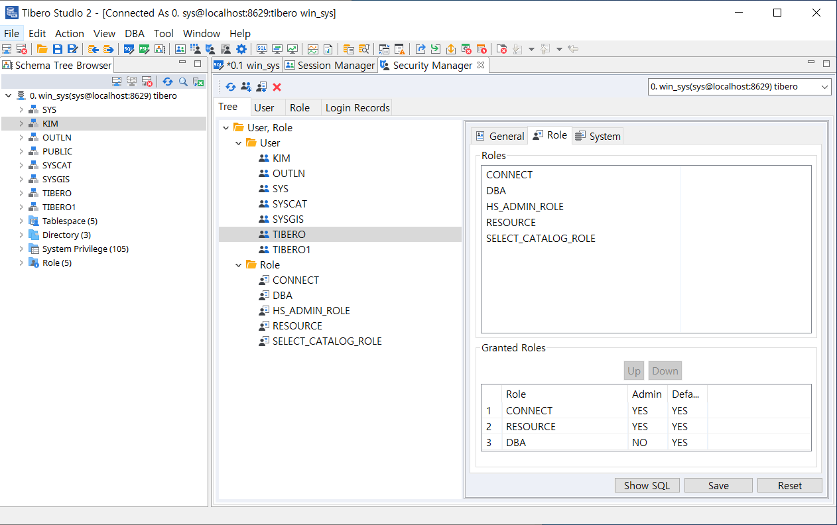The height and width of the screenshot is (525, 837).
Task: Select the Login Records tab
Action: point(357,107)
